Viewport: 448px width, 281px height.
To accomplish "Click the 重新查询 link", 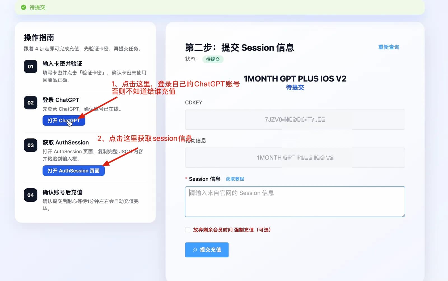I will [x=389, y=47].
